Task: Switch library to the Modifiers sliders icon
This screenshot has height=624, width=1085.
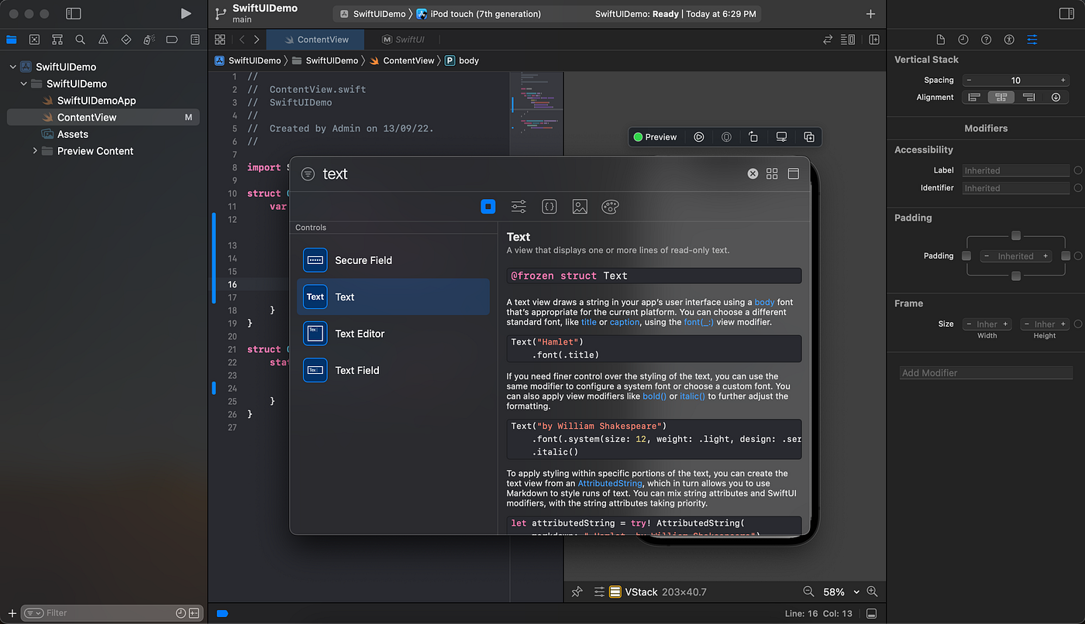Action: [x=518, y=206]
